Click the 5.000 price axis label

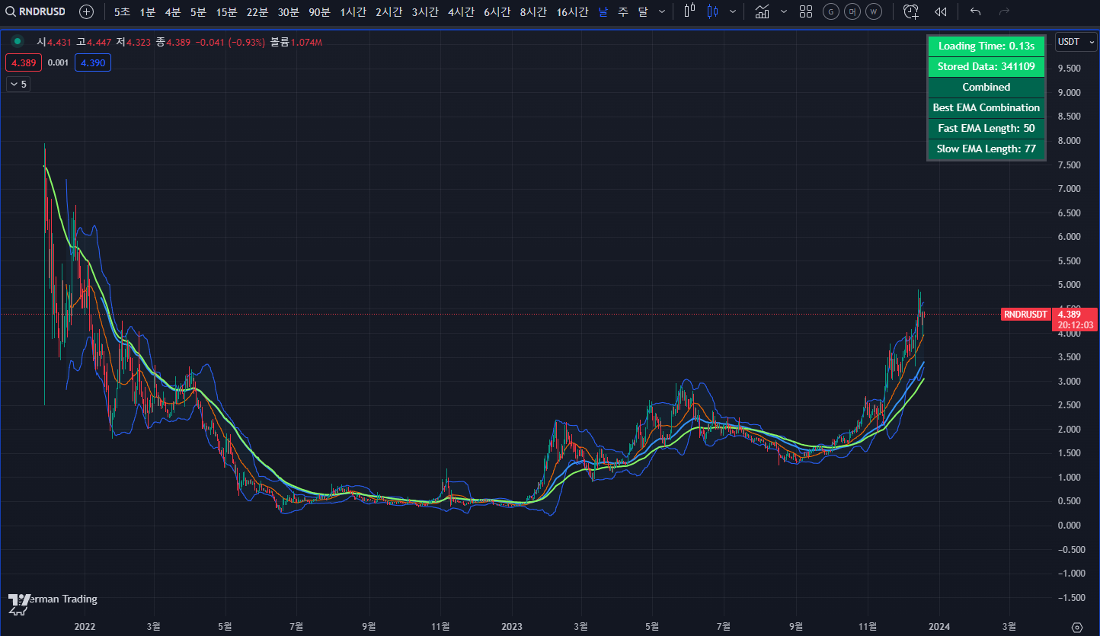tap(1070, 285)
